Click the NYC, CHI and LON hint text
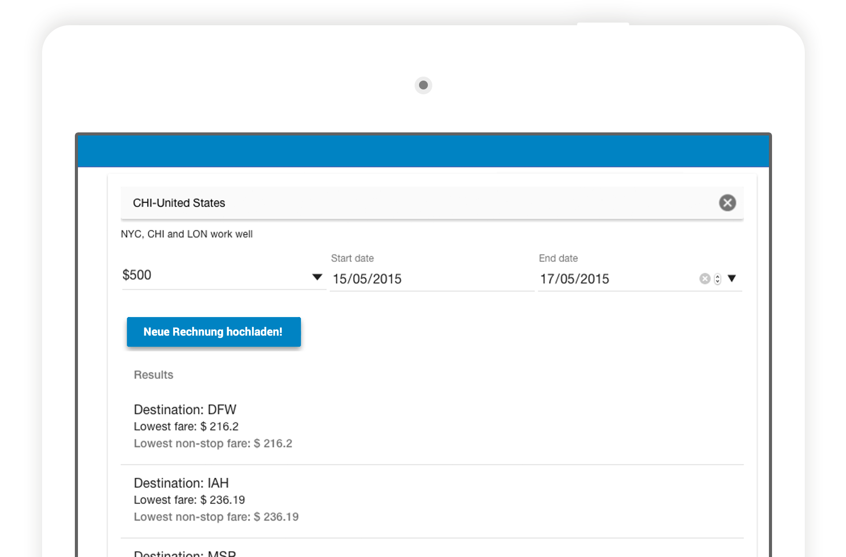Image resolution: width=846 pixels, height=557 pixels. click(x=186, y=234)
